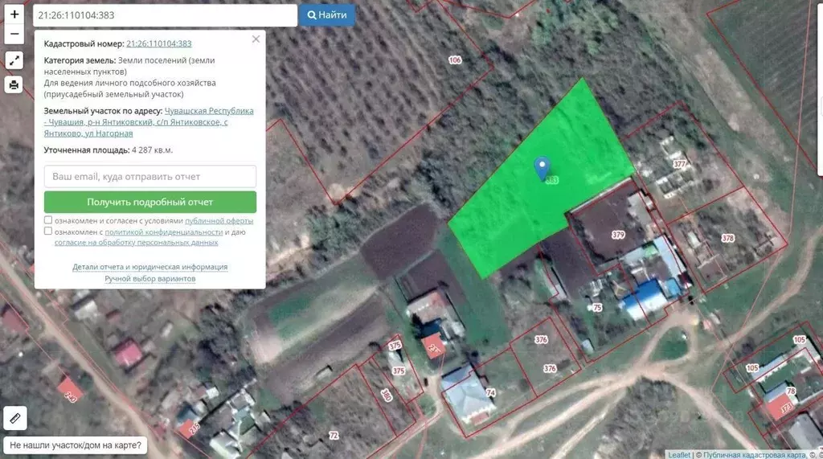Zoom out of the map

(14, 35)
